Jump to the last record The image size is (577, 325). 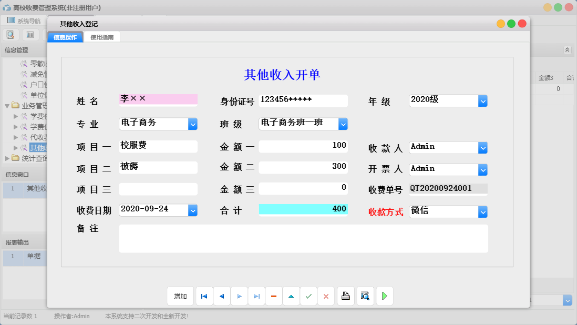[x=256, y=296]
